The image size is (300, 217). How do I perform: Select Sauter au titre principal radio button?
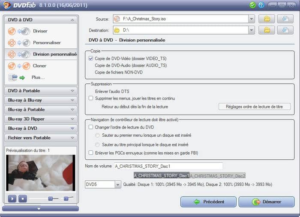pos(97,144)
